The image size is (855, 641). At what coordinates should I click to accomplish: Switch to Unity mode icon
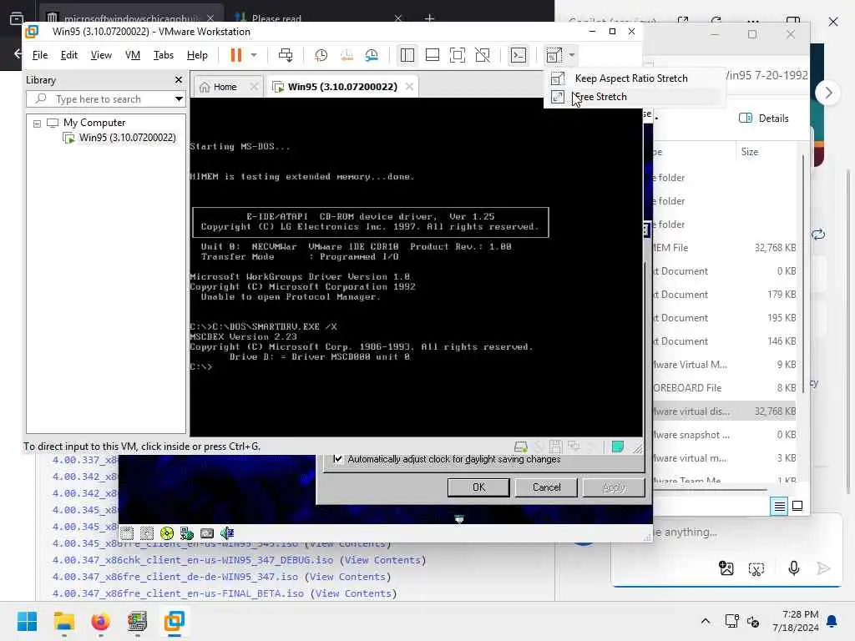point(483,55)
